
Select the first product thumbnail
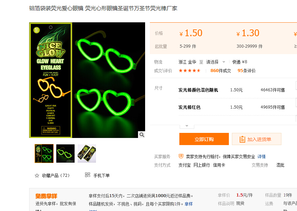pyautogui.click(x=44, y=154)
